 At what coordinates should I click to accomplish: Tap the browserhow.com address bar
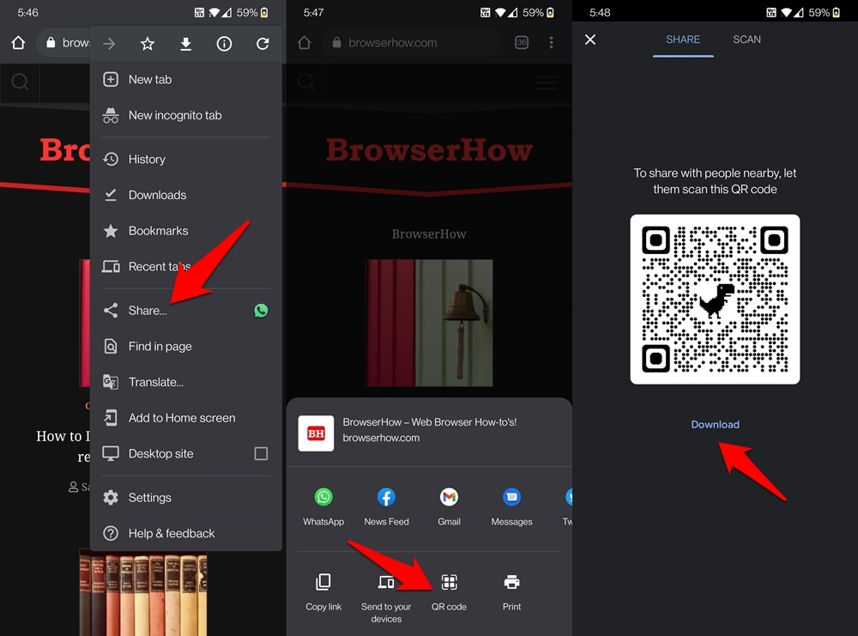tap(388, 42)
